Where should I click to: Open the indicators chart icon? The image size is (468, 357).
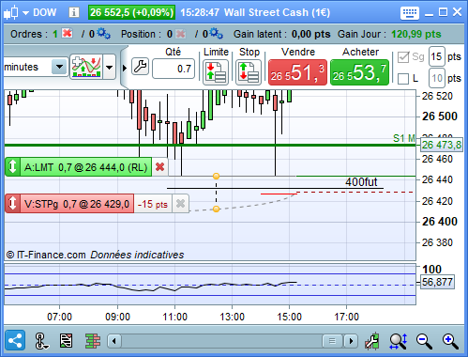[x=86, y=67]
